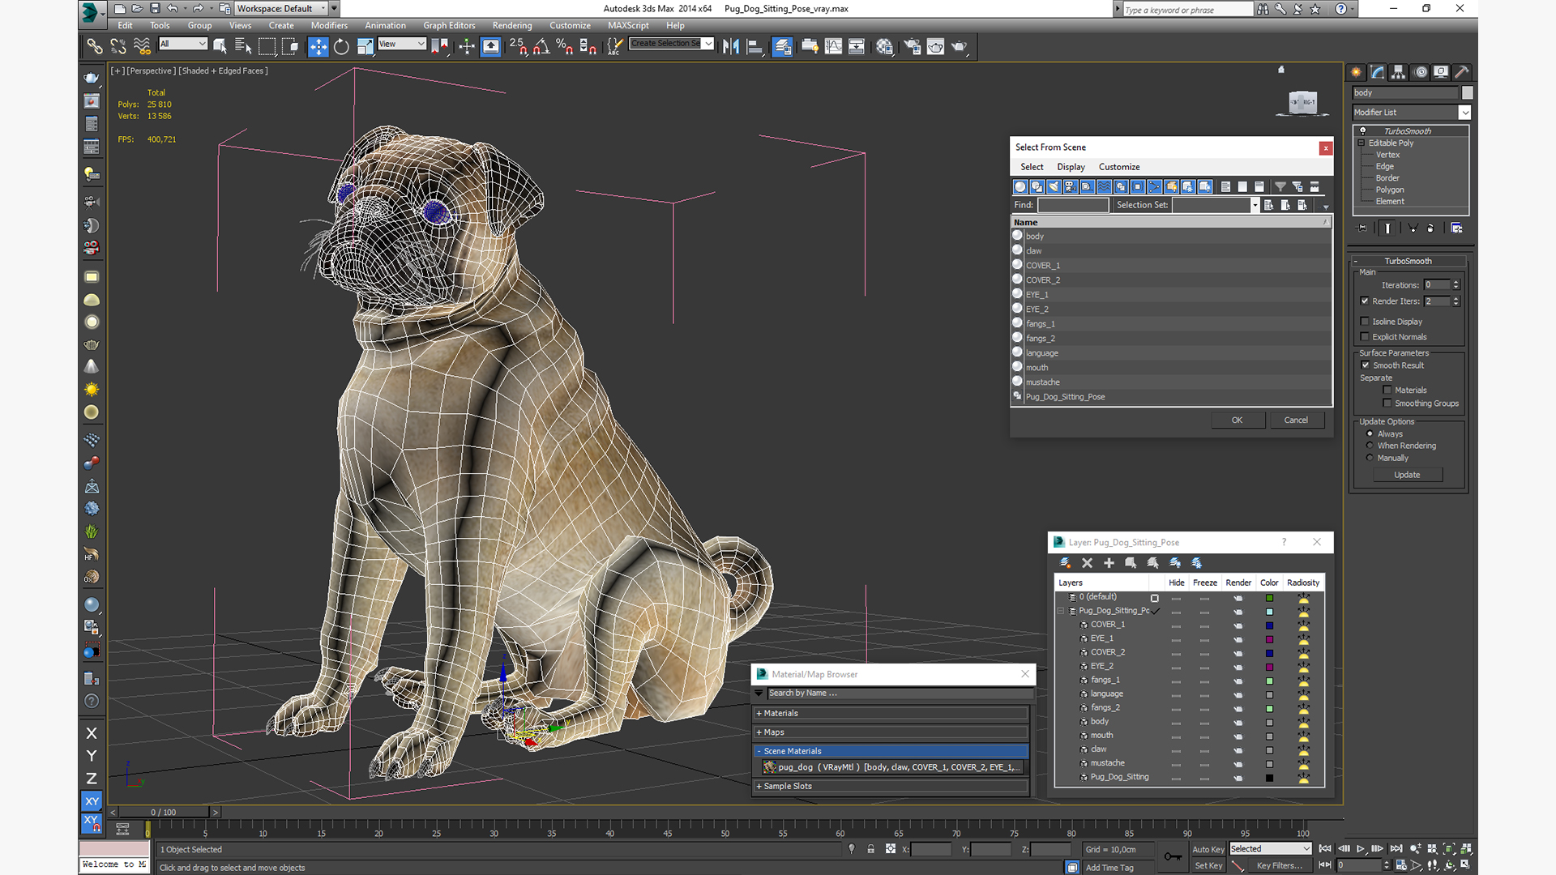
Task: Click the Key Filters button
Action: [x=1280, y=866]
